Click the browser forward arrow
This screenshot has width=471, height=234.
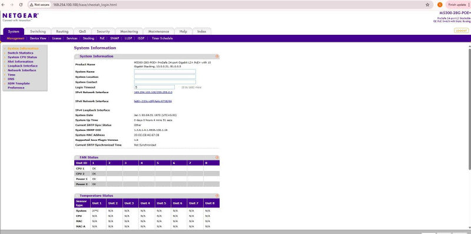[12, 5]
